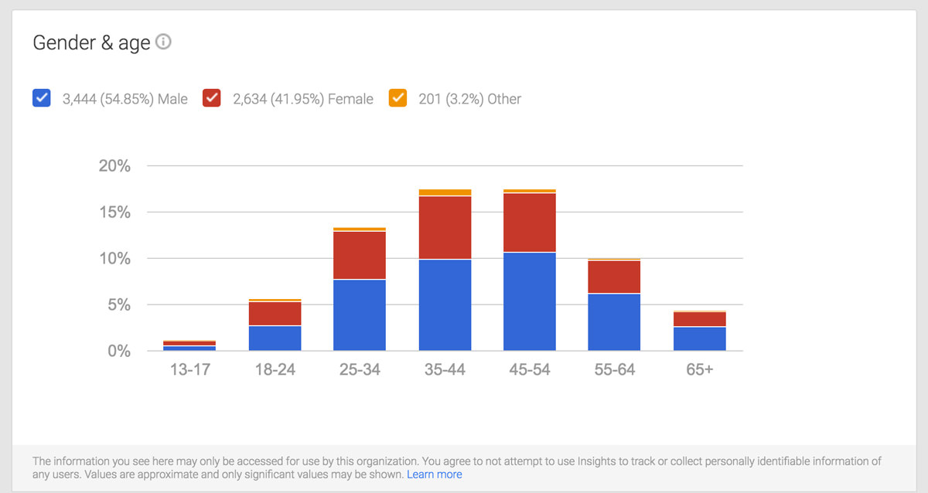Open the Learn more link

point(434,474)
